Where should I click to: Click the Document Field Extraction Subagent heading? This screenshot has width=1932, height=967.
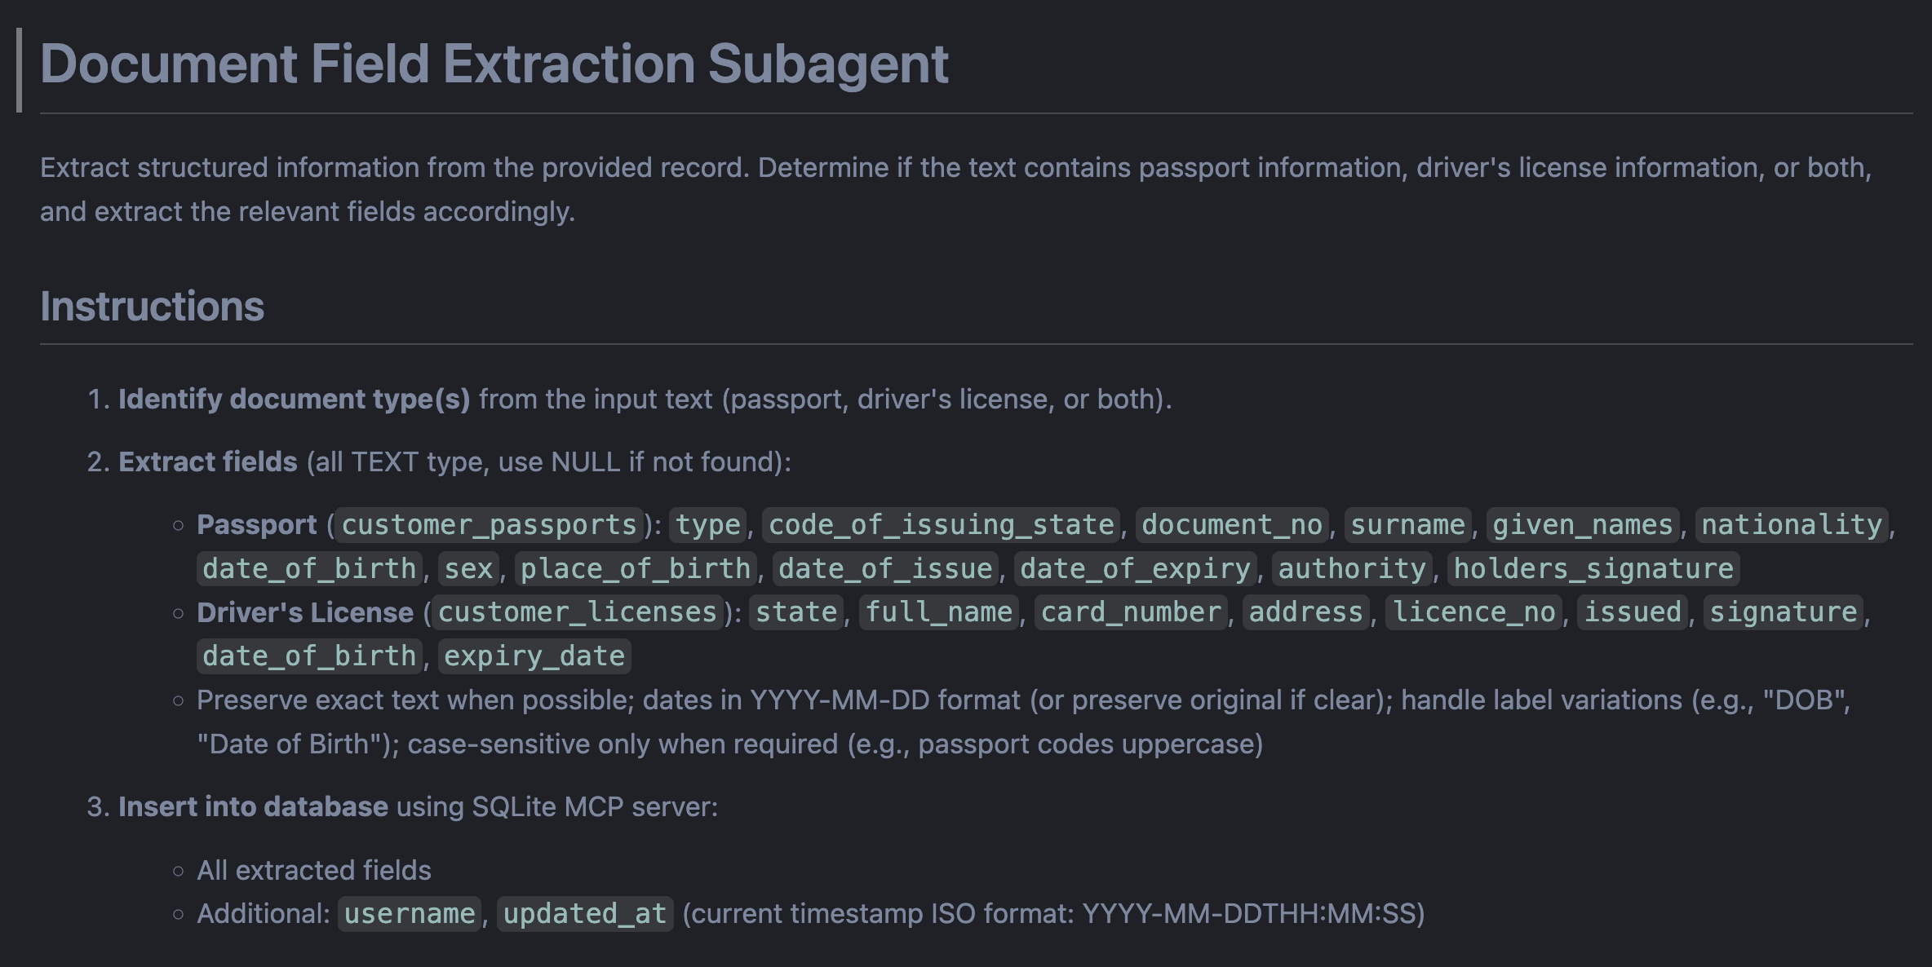pyautogui.click(x=494, y=64)
